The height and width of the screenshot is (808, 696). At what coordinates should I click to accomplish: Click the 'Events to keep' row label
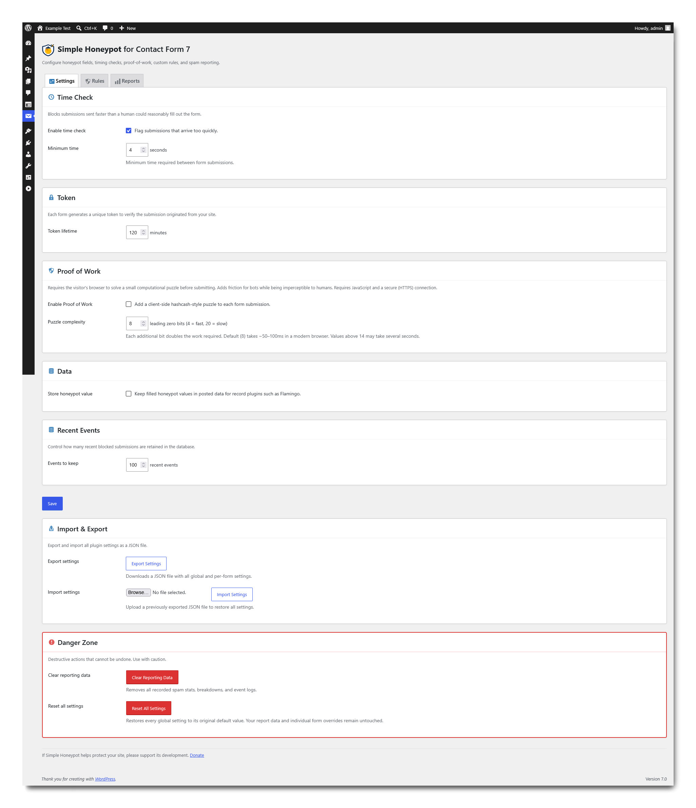click(63, 463)
